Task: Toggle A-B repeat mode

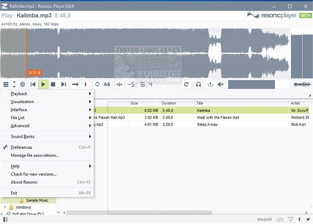Action: (107, 84)
